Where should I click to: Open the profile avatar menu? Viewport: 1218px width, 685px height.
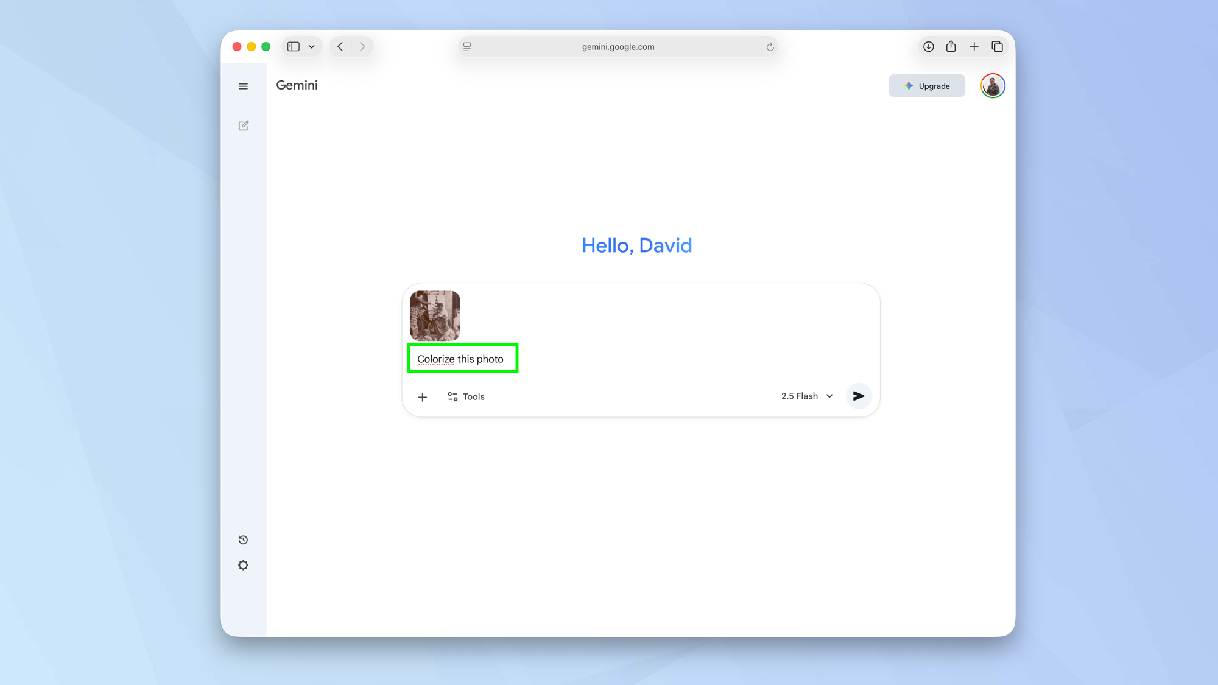click(x=992, y=85)
